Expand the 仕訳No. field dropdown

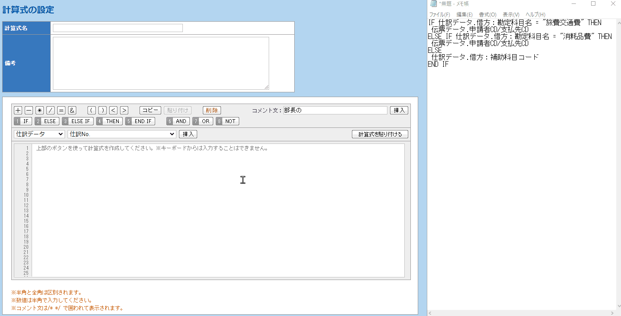(122, 134)
